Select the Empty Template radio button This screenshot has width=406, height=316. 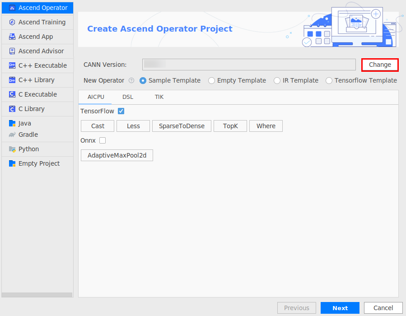click(x=211, y=81)
